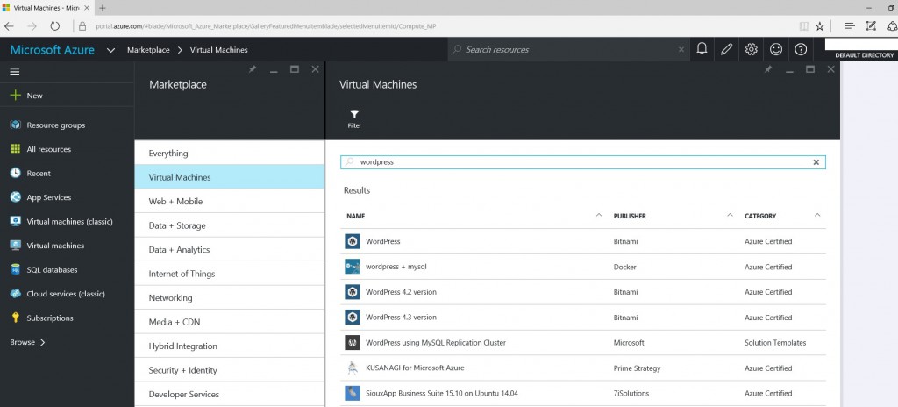
Task: Click the browser refresh icon
Action: tap(55, 25)
